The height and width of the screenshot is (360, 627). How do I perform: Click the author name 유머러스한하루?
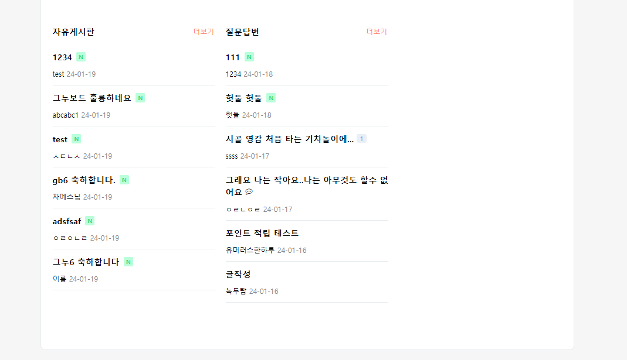(x=250, y=251)
